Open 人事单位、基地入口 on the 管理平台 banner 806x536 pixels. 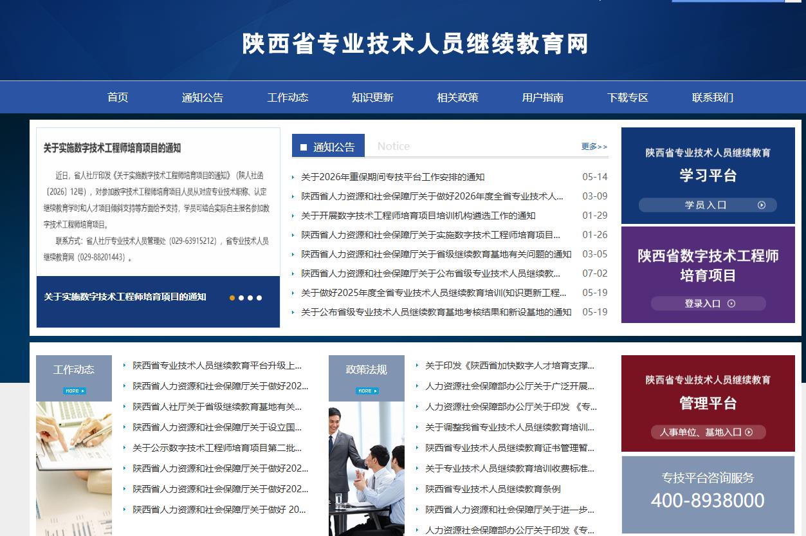point(708,432)
